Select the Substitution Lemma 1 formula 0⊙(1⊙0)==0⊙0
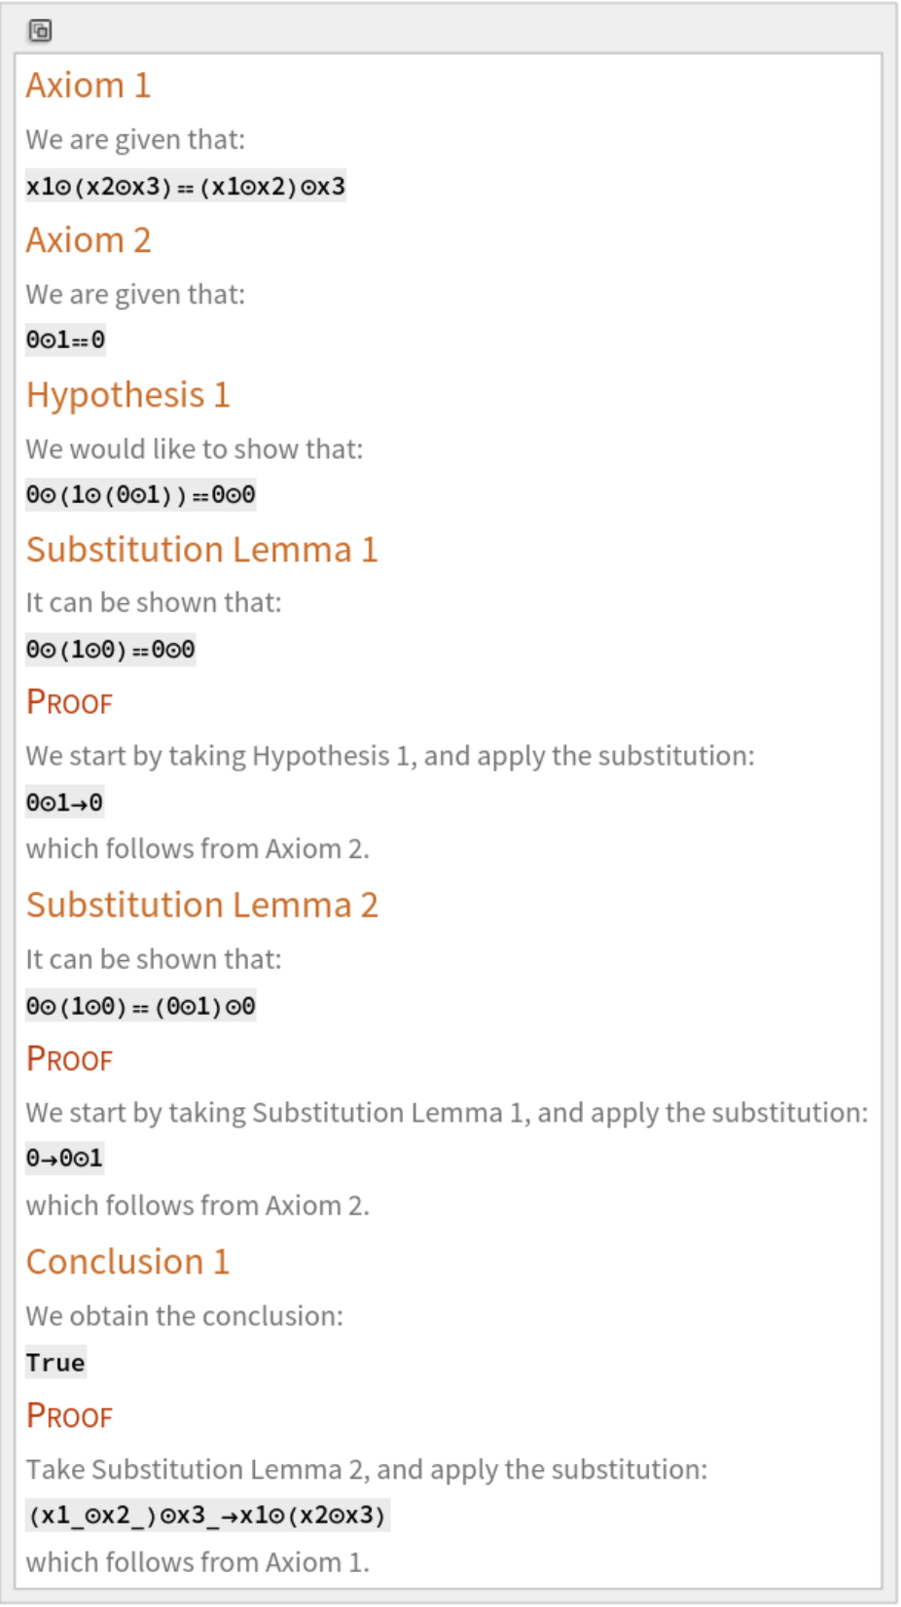 pos(110,649)
